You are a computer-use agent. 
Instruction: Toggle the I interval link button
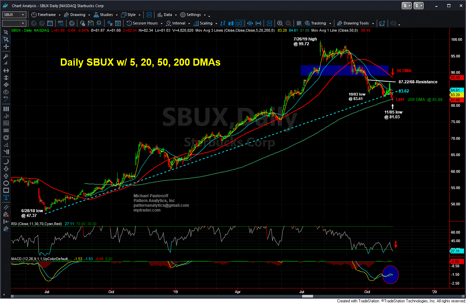click(x=419, y=5)
